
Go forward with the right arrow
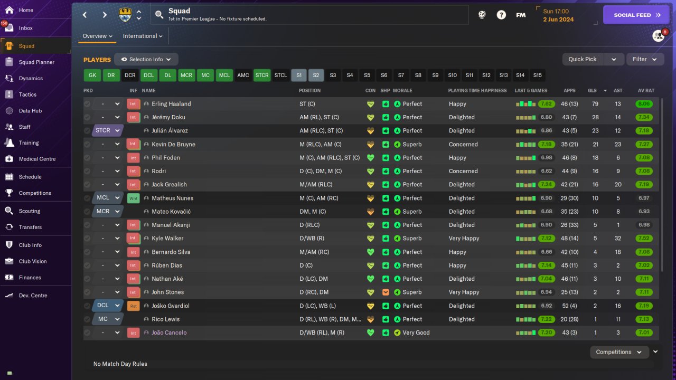pyautogui.click(x=105, y=15)
